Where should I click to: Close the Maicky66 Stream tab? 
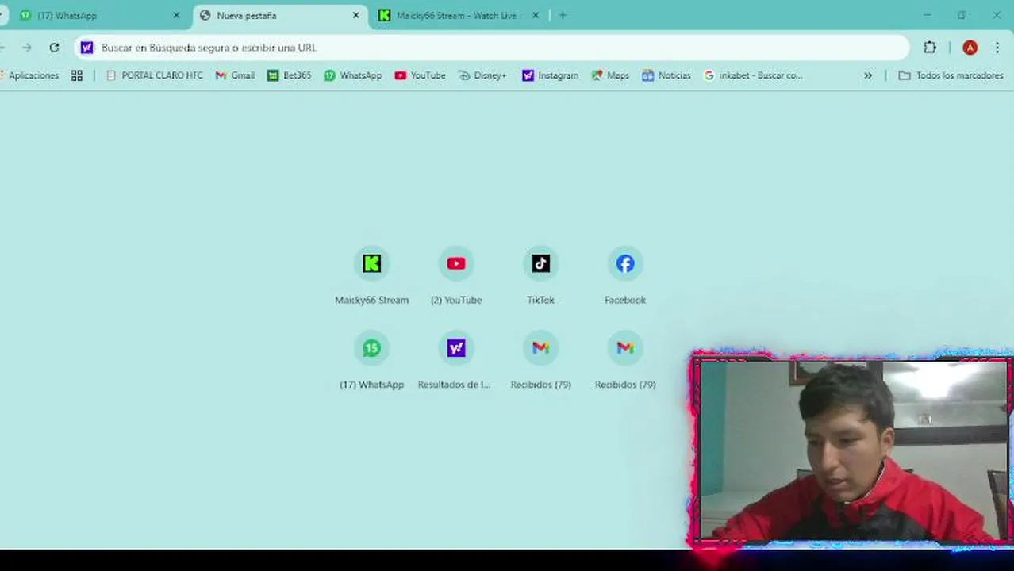tap(536, 16)
